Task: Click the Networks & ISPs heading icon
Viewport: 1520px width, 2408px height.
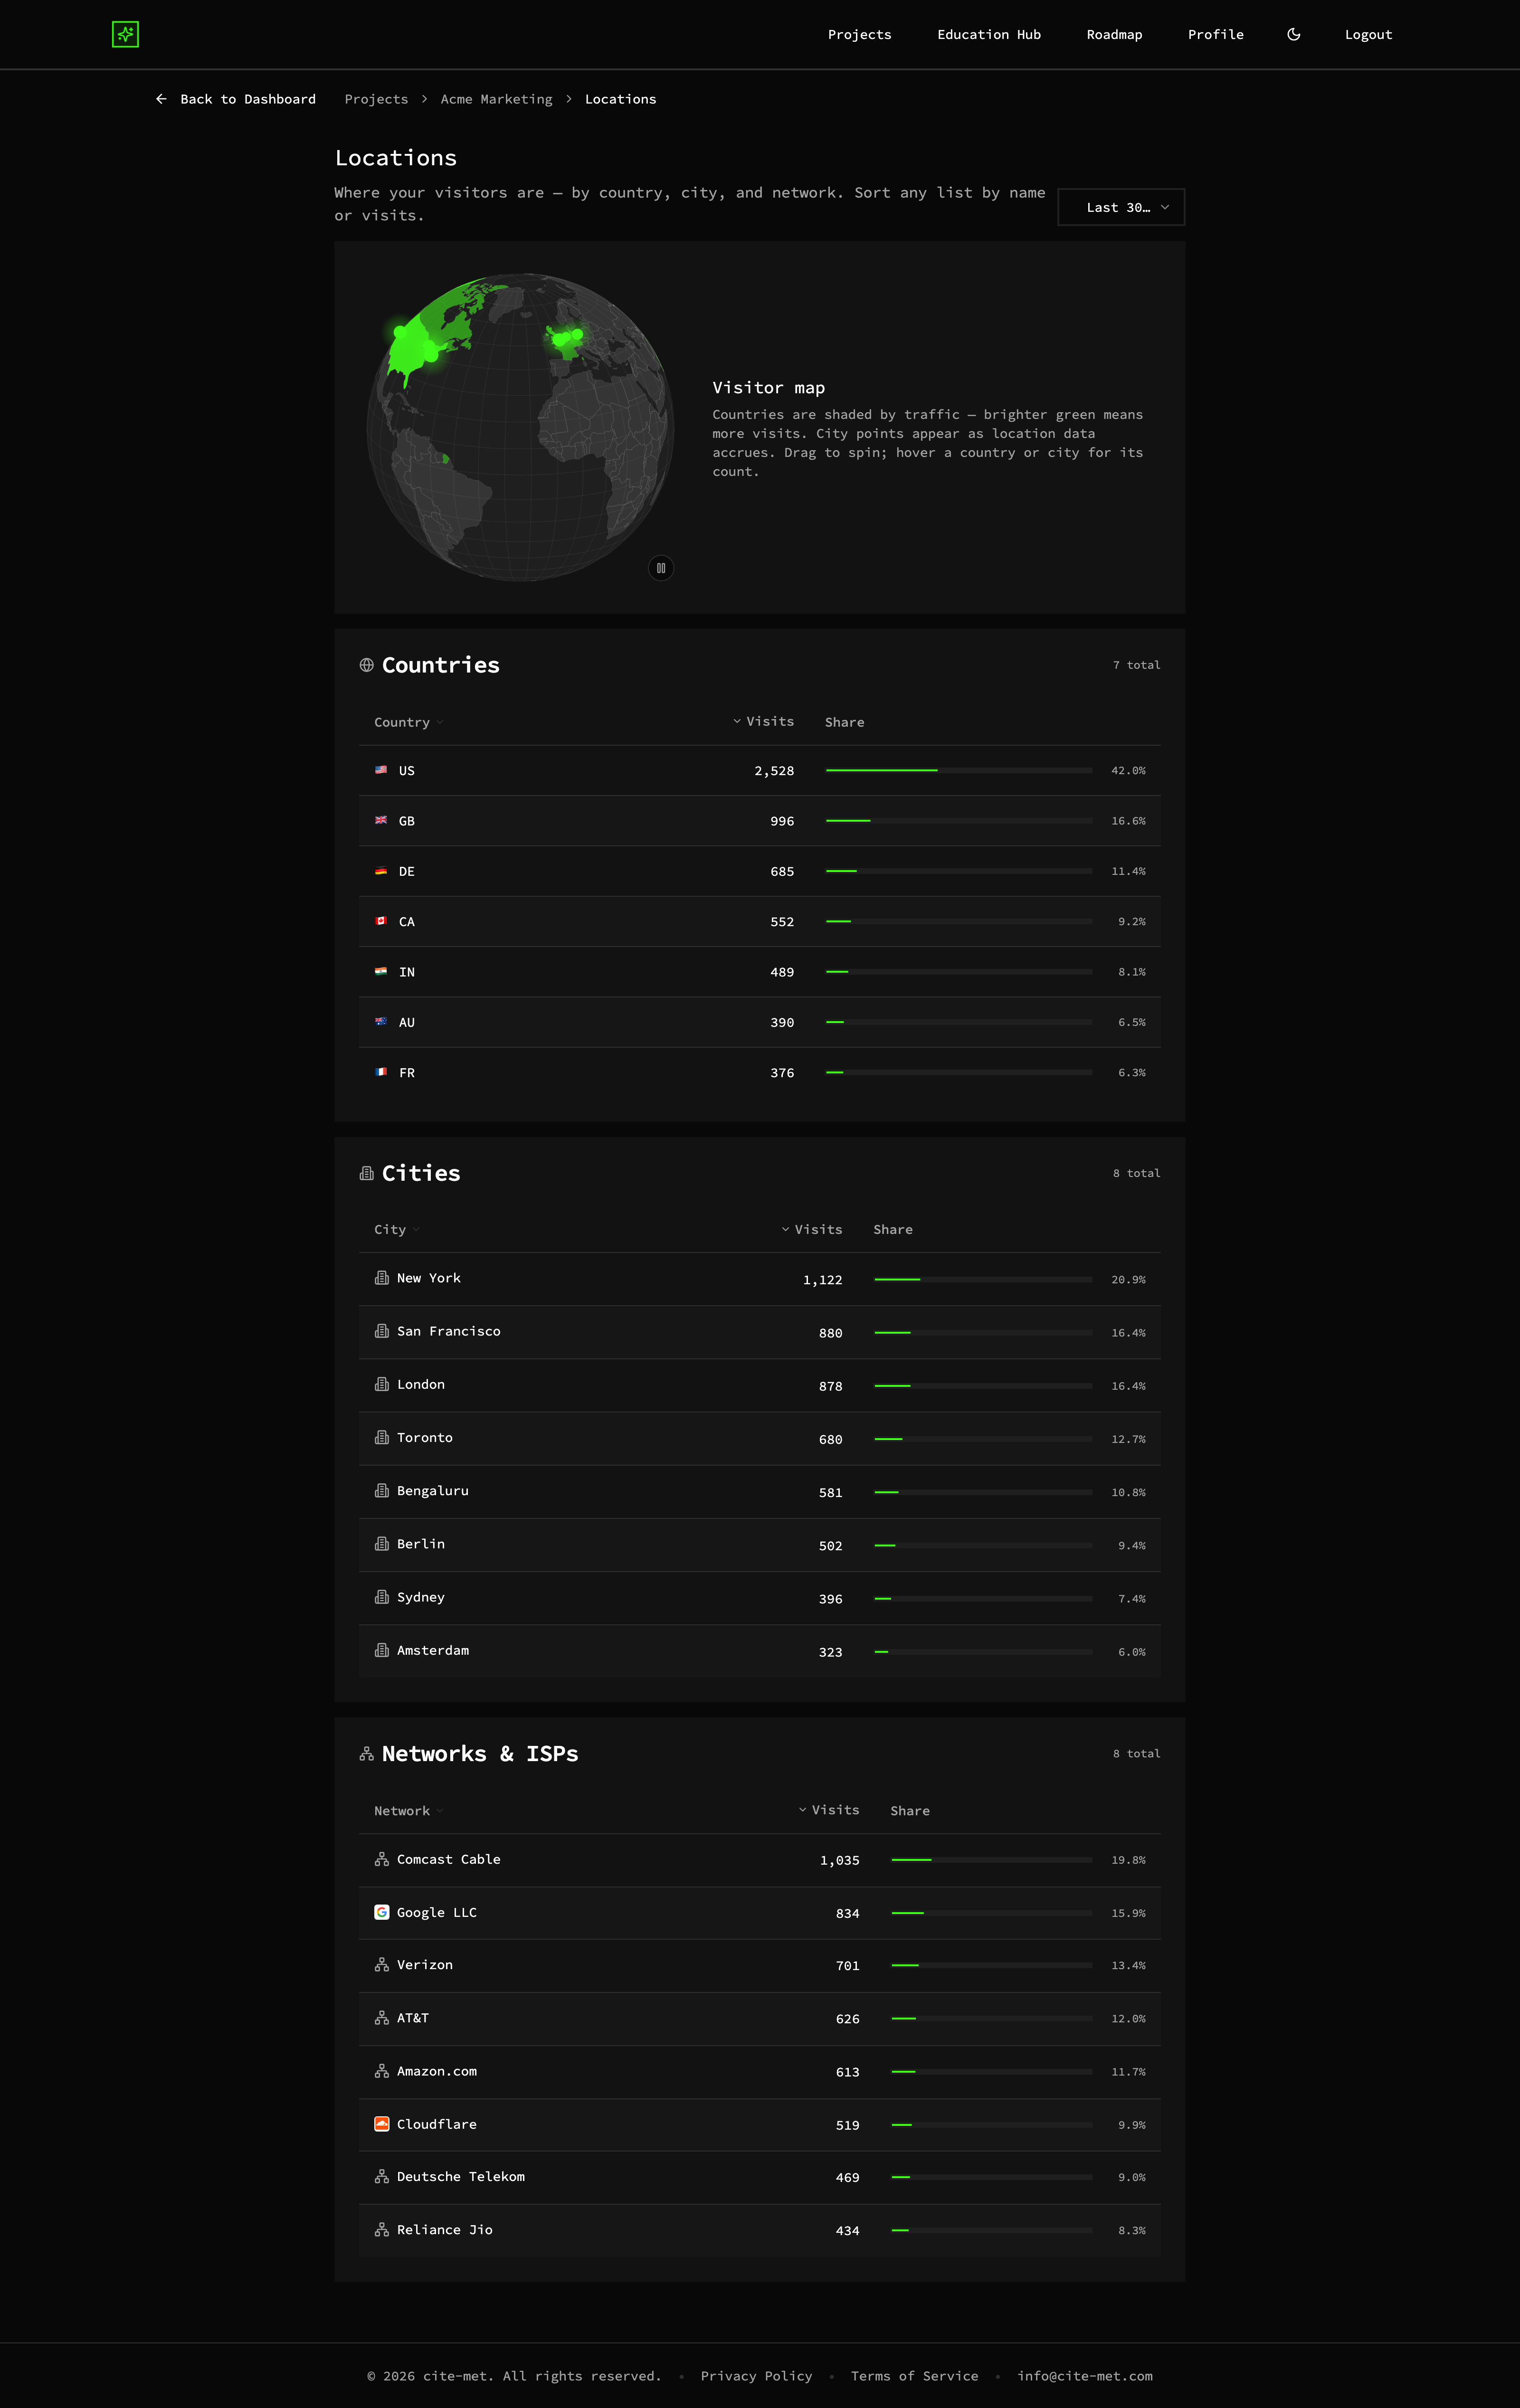Action: pyautogui.click(x=367, y=1754)
